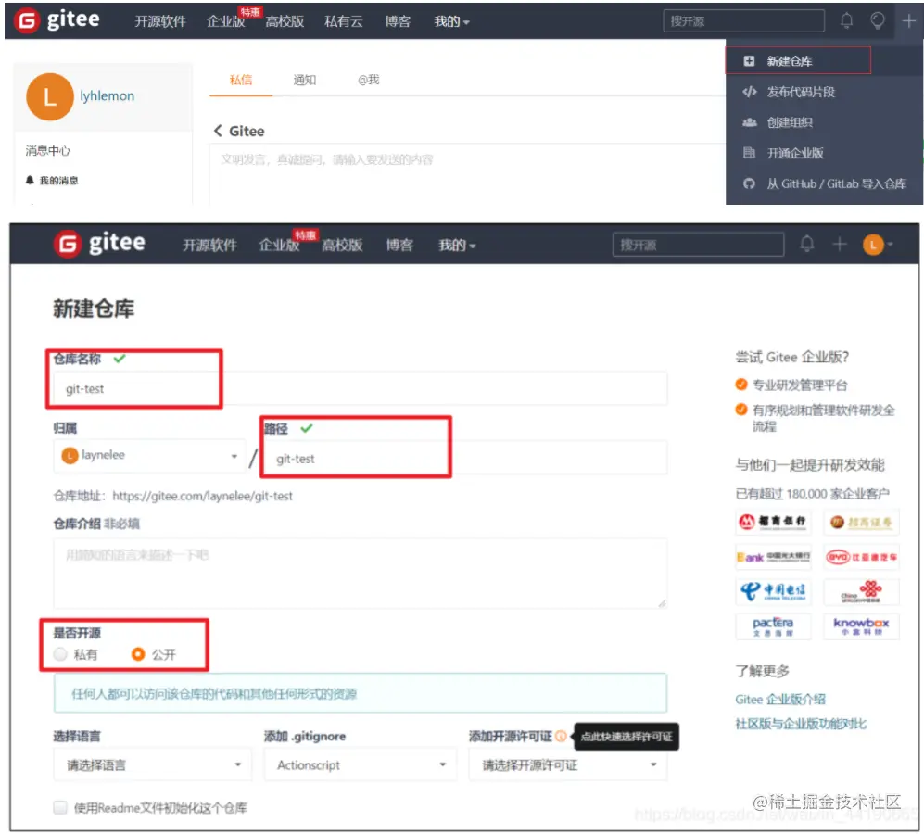Open the Gitee 企业版介绍 link
The width and height of the screenshot is (924, 834).
coord(780,700)
